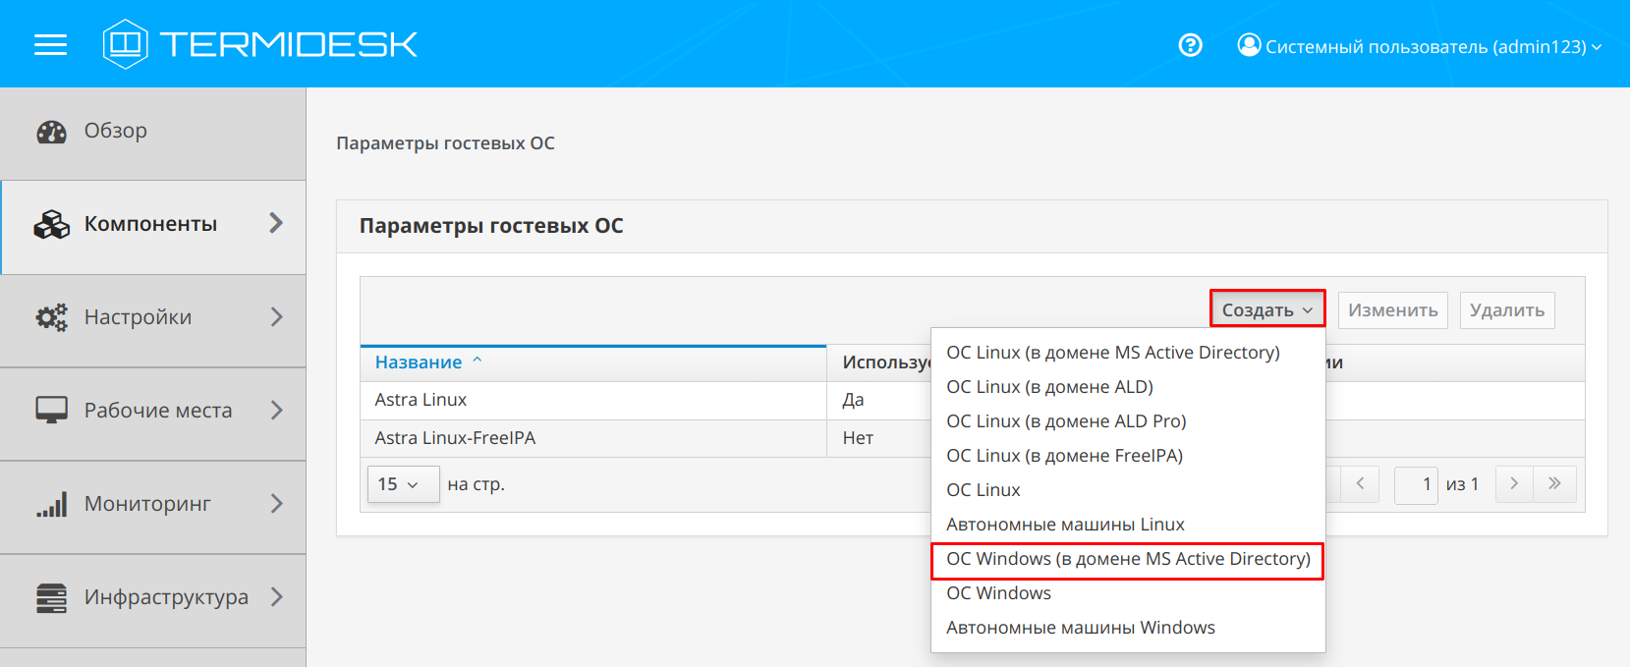The image size is (1630, 667).
Task: Click the Изменить button
Action: coord(1392,309)
